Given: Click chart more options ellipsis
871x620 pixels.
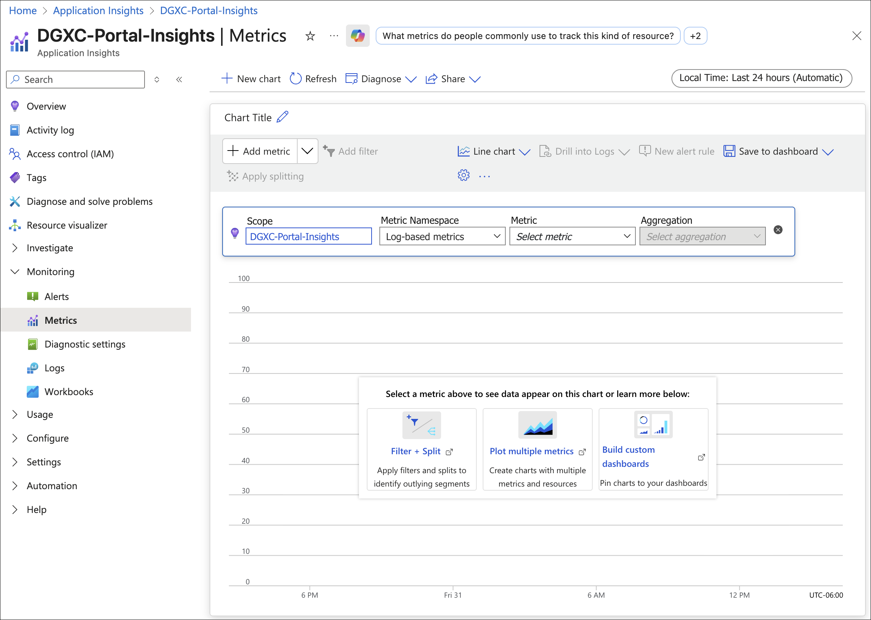Looking at the screenshot, I should 484,177.
